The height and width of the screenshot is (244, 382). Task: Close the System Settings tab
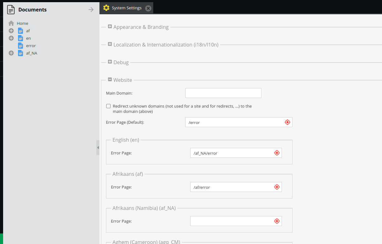pyautogui.click(x=148, y=8)
